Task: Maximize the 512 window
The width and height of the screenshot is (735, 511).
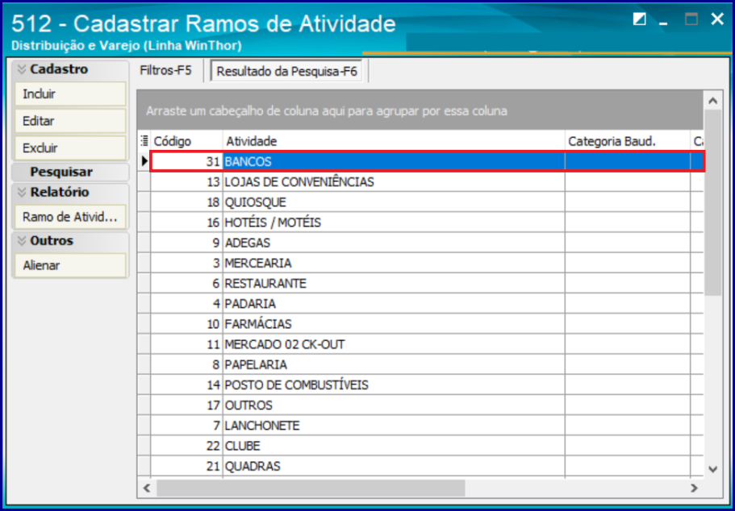Action: pyautogui.click(x=691, y=19)
